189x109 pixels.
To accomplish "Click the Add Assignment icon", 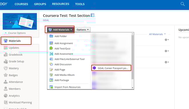I will tap(51, 43).
